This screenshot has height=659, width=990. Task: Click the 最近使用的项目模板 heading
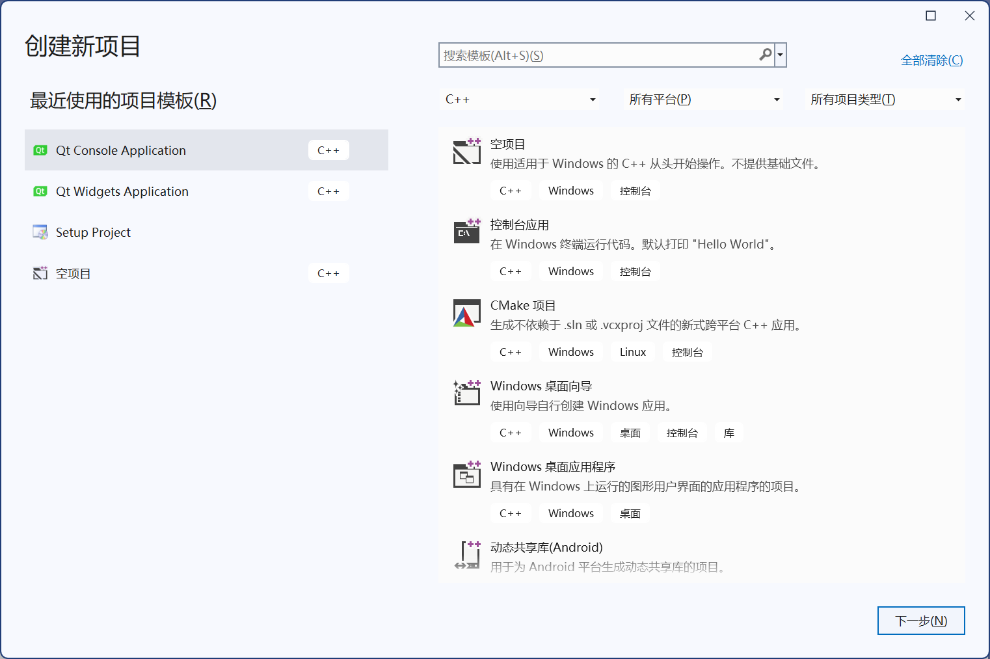[123, 100]
